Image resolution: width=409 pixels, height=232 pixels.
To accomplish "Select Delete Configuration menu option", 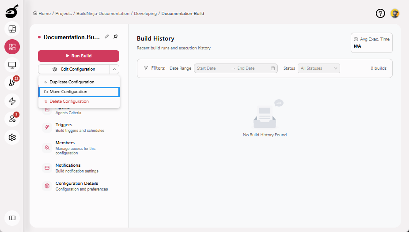I will 79,101.
